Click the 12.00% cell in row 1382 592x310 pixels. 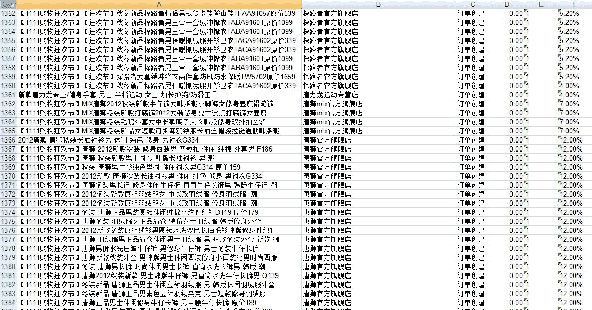(574, 285)
